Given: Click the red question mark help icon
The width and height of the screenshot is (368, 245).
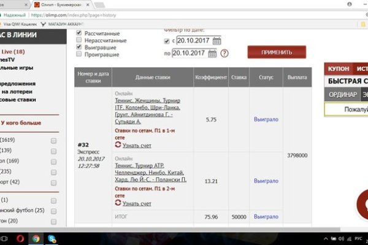Looking at the screenshot, I should [x=224, y=53].
